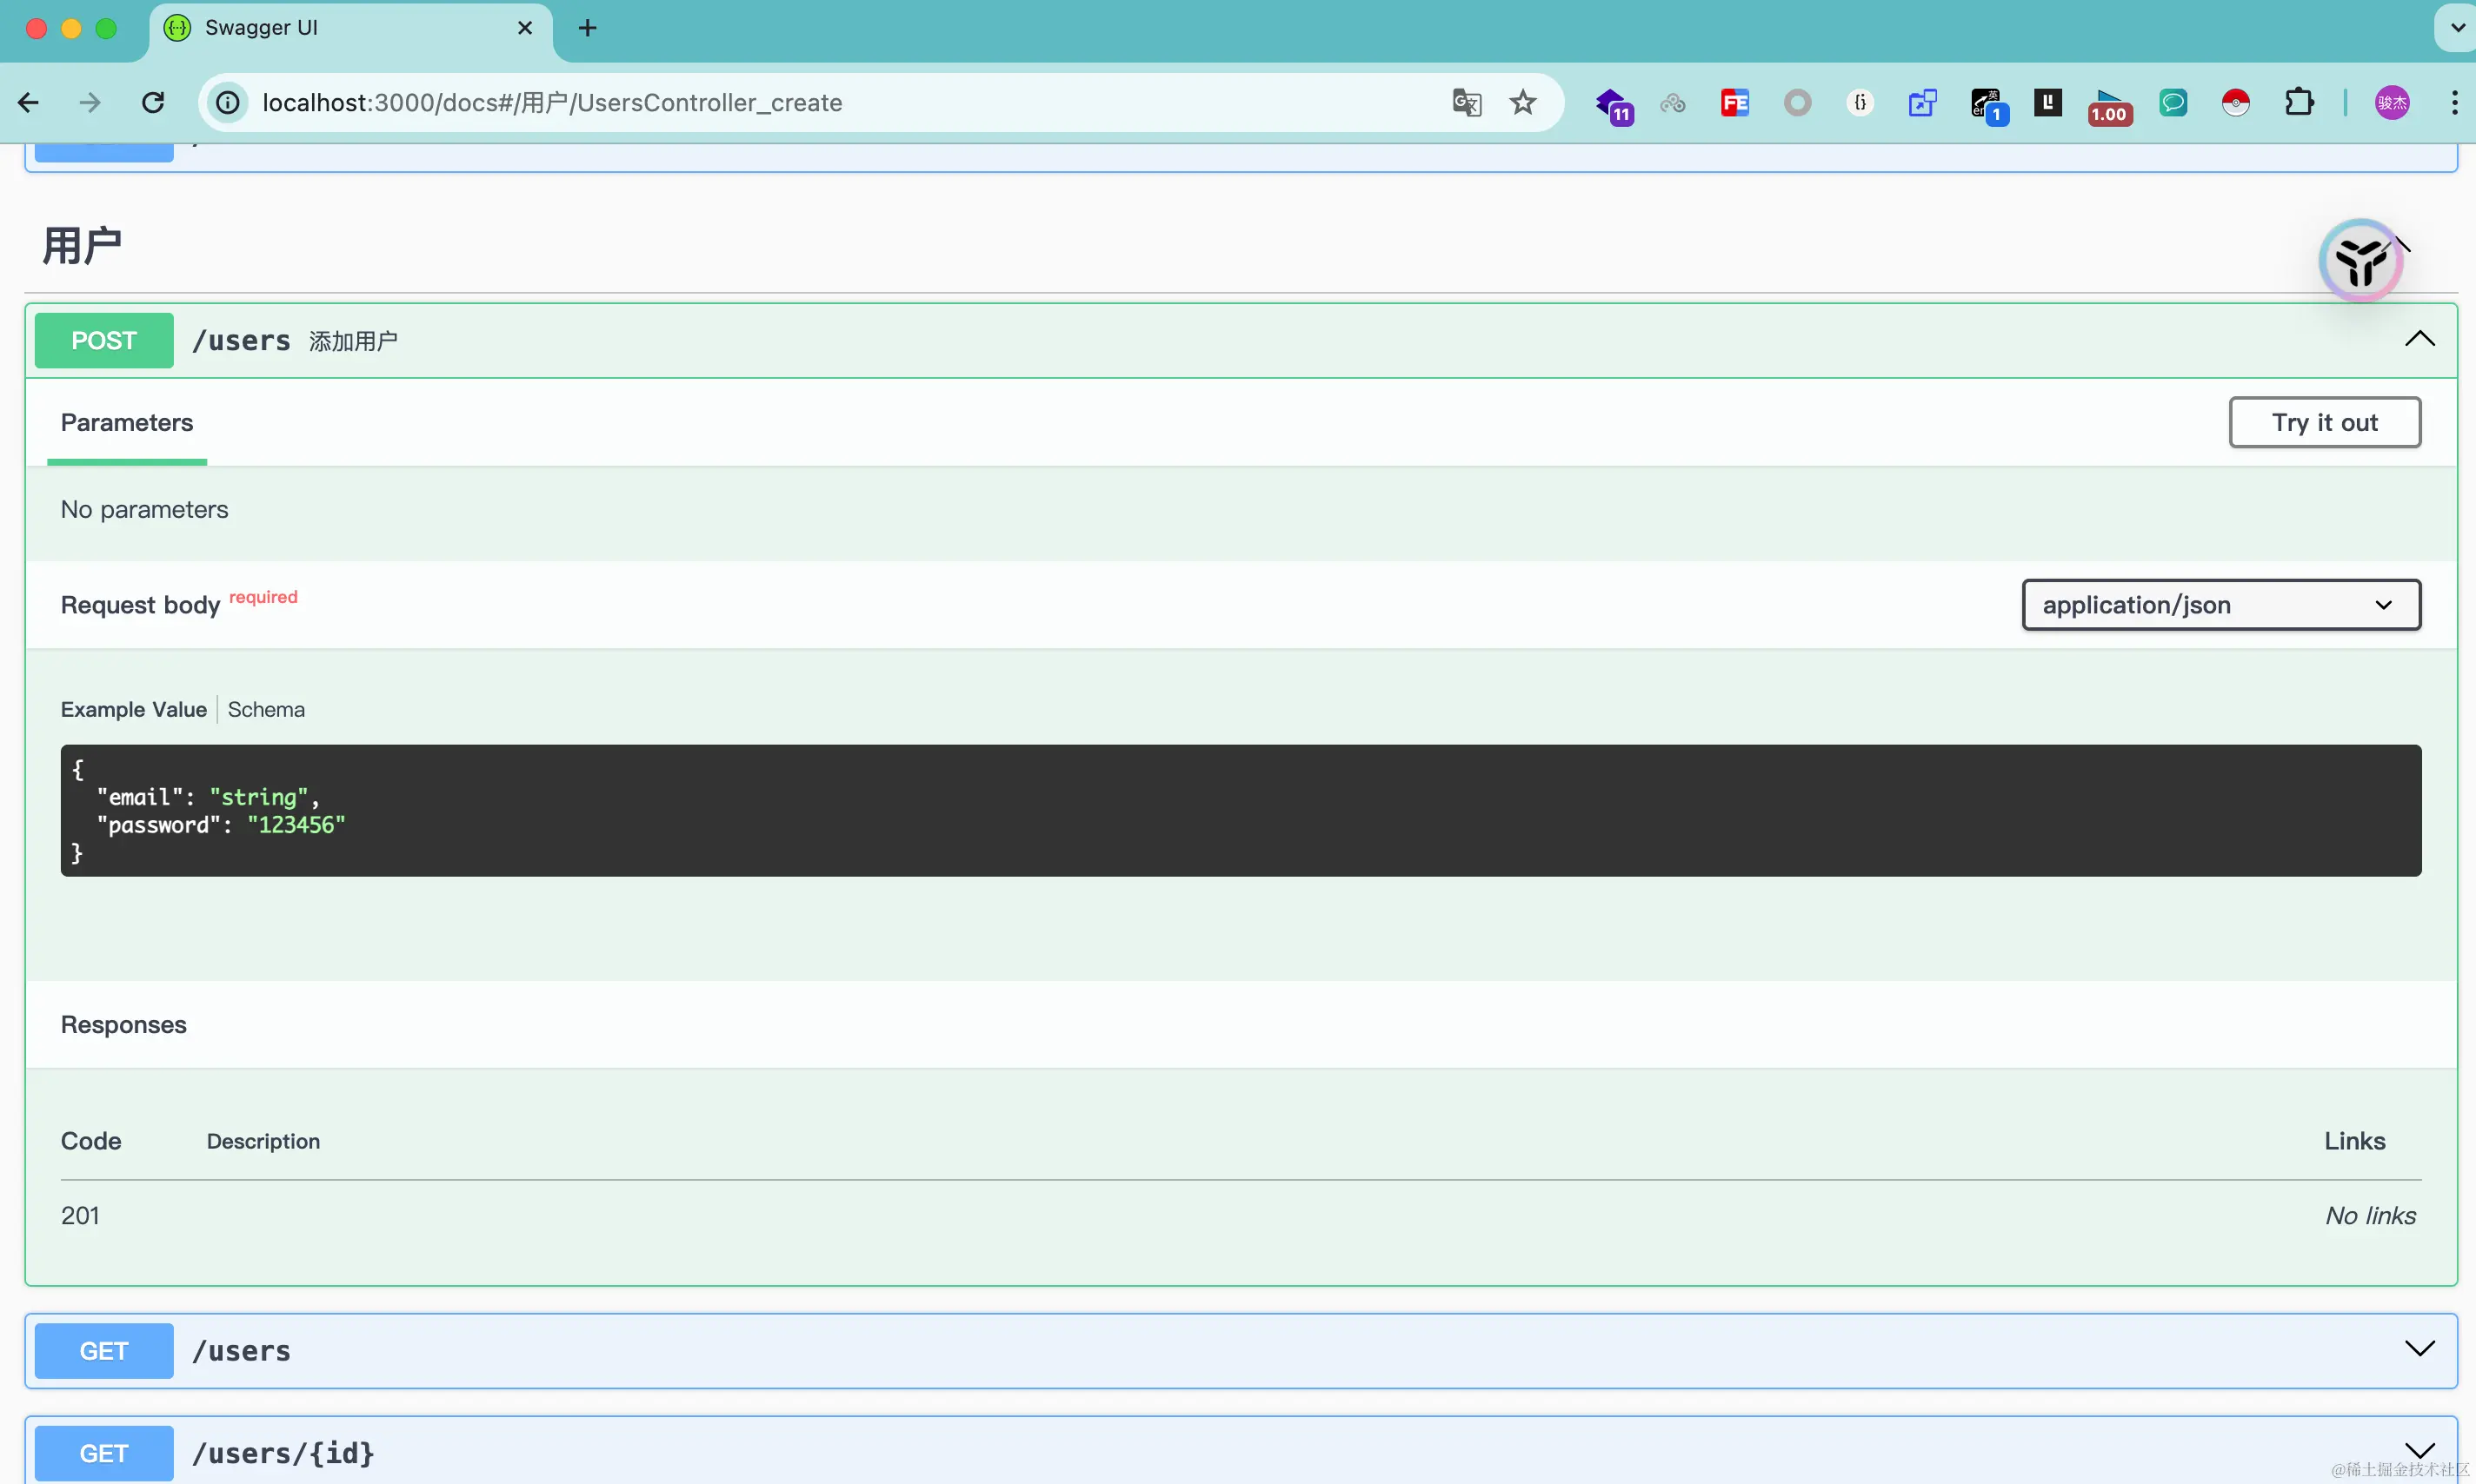The width and height of the screenshot is (2476, 1484).
Task: Click the 1.00 speed extension icon
Action: [2109, 105]
